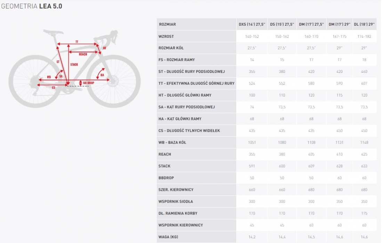Click the GEOMETRIA LEA 5.0 heading
The width and height of the screenshot is (382, 243).
(x=32, y=6)
